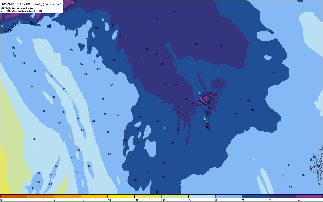The image size is (323, 202).
Task: Pick the amber 20–30 legend color segment
Action: (67, 196)
